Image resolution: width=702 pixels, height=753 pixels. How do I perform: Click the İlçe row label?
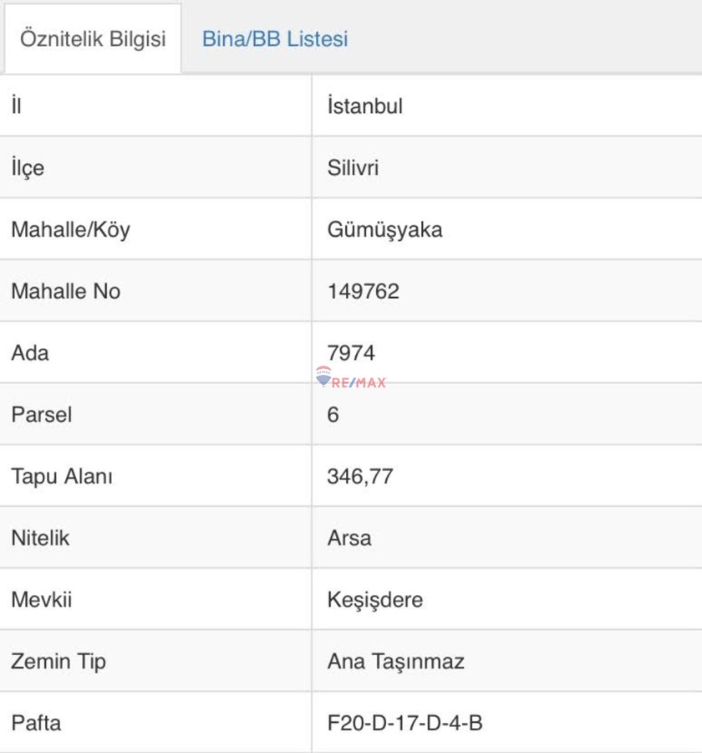(x=28, y=168)
